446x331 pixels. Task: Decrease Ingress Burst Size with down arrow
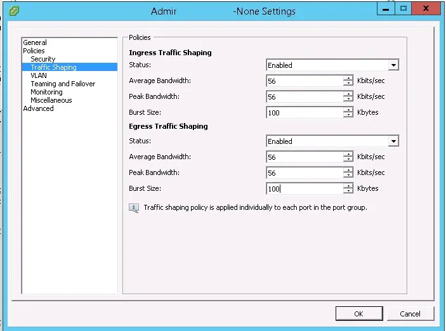[348, 115]
